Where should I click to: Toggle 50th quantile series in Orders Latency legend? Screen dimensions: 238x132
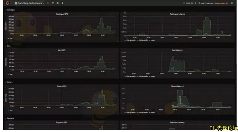[142, 112]
